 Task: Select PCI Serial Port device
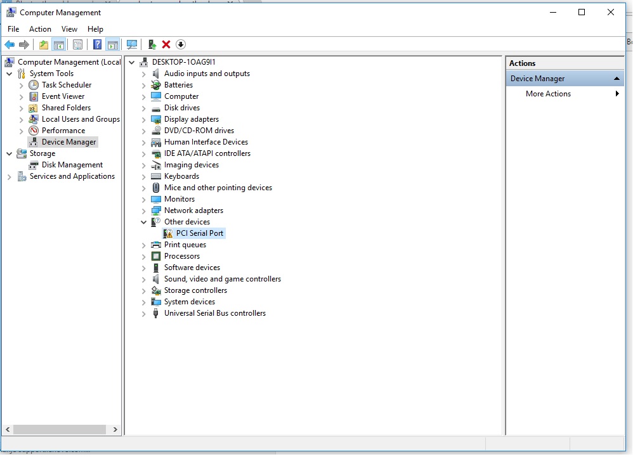click(199, 233)
